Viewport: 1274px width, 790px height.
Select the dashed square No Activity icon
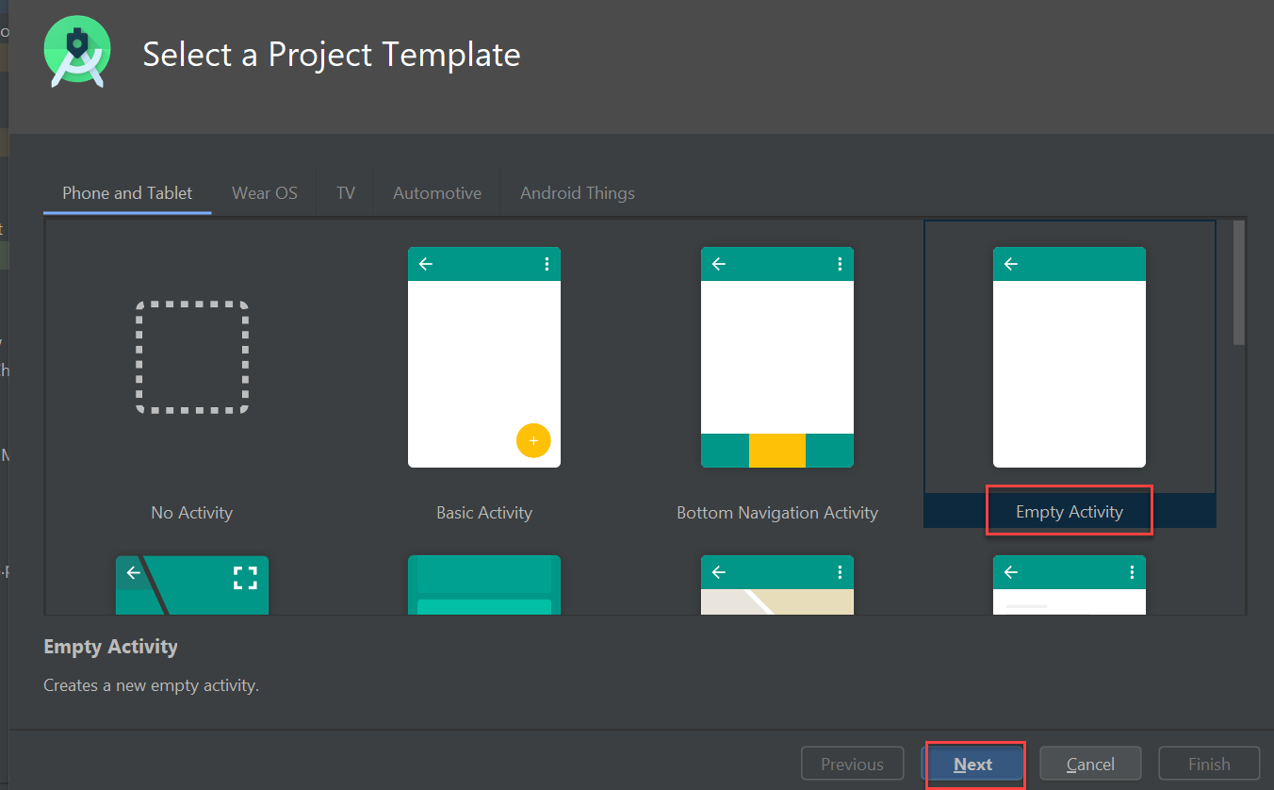tap(192, 357)
